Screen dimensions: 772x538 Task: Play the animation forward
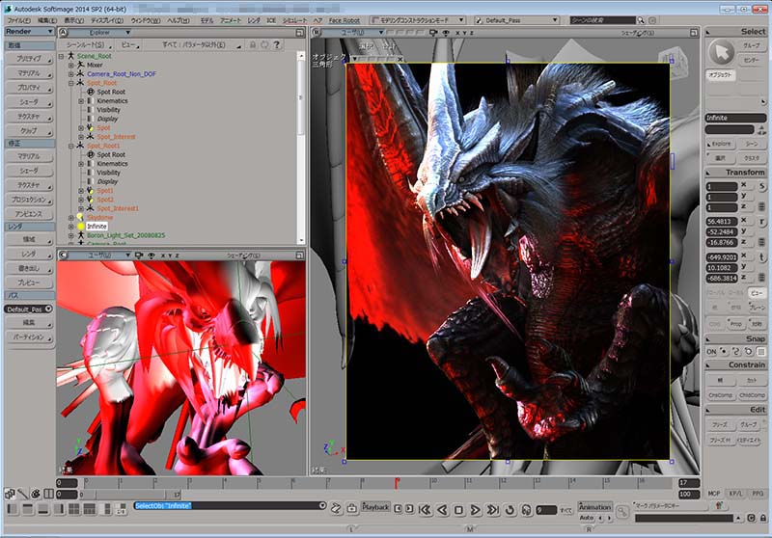(x=475, y=510)
